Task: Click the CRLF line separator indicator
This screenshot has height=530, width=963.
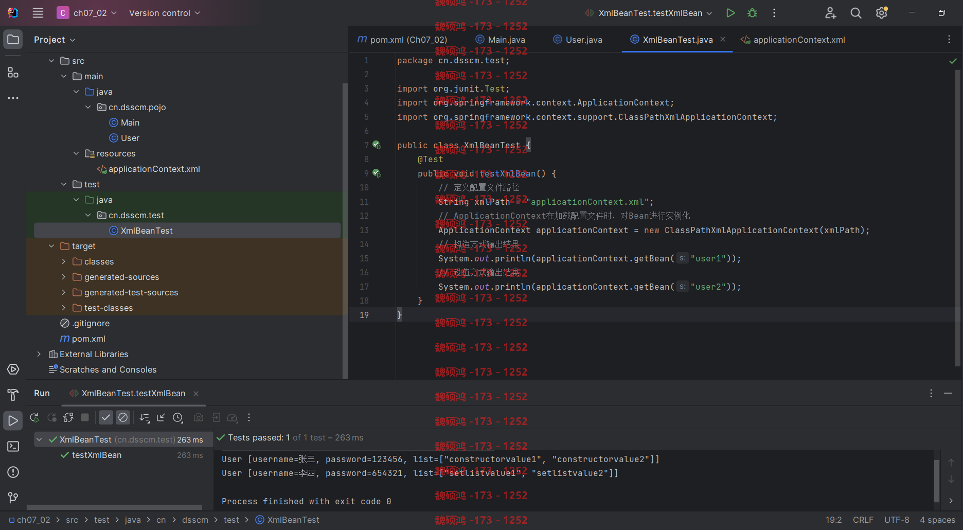Action: pos(863,520)
